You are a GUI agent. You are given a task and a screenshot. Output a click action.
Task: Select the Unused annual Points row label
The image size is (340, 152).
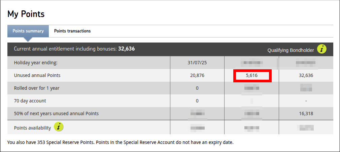(37, 75)
